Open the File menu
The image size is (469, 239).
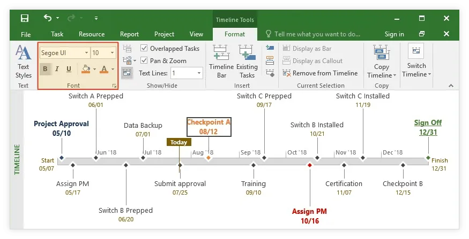click(26, 34)
